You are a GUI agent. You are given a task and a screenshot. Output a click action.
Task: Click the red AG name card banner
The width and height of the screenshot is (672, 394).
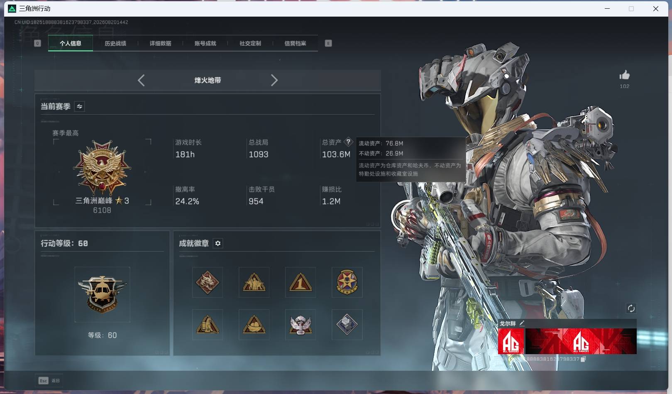(x=581, y=341)
